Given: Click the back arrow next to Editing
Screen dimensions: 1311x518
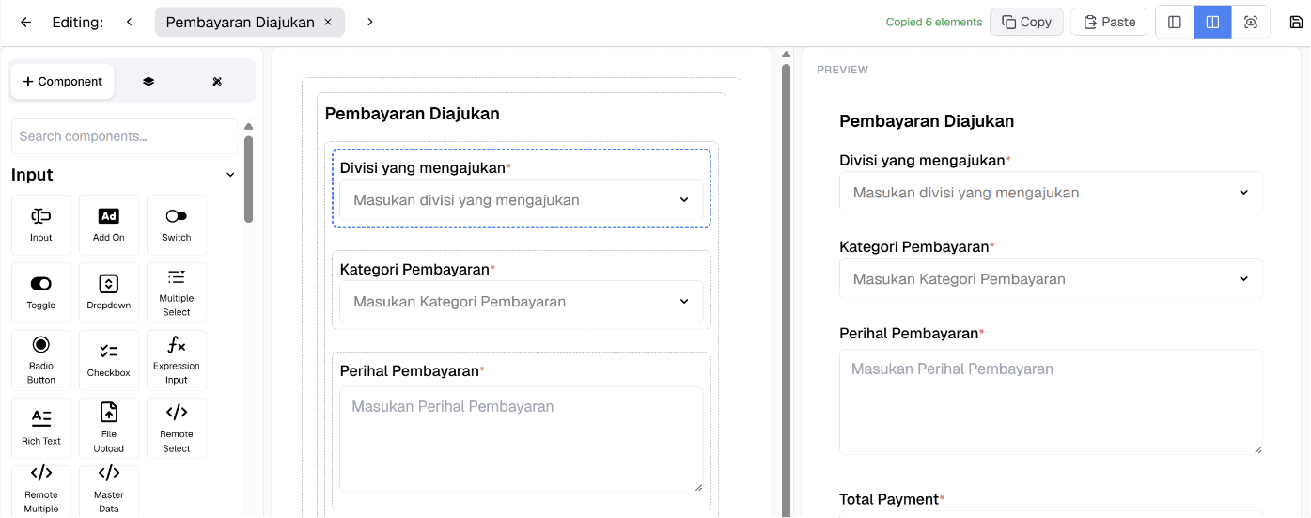Looking at the screenshot, I should click(x=25, y=22).
